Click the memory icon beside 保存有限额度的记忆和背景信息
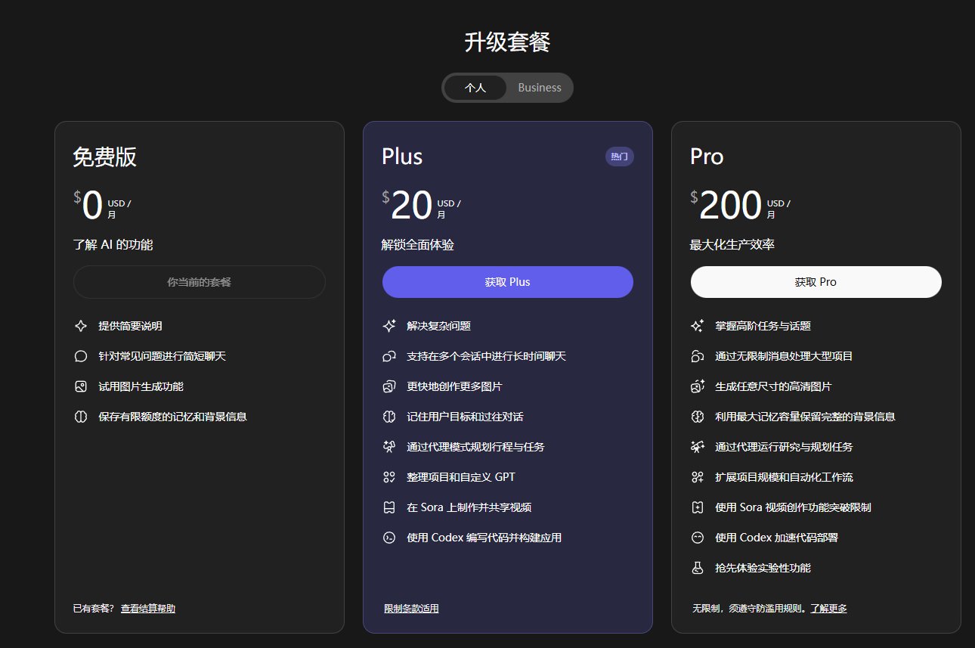Viewport: 975px width, 648px height. (x=81, y=417)
